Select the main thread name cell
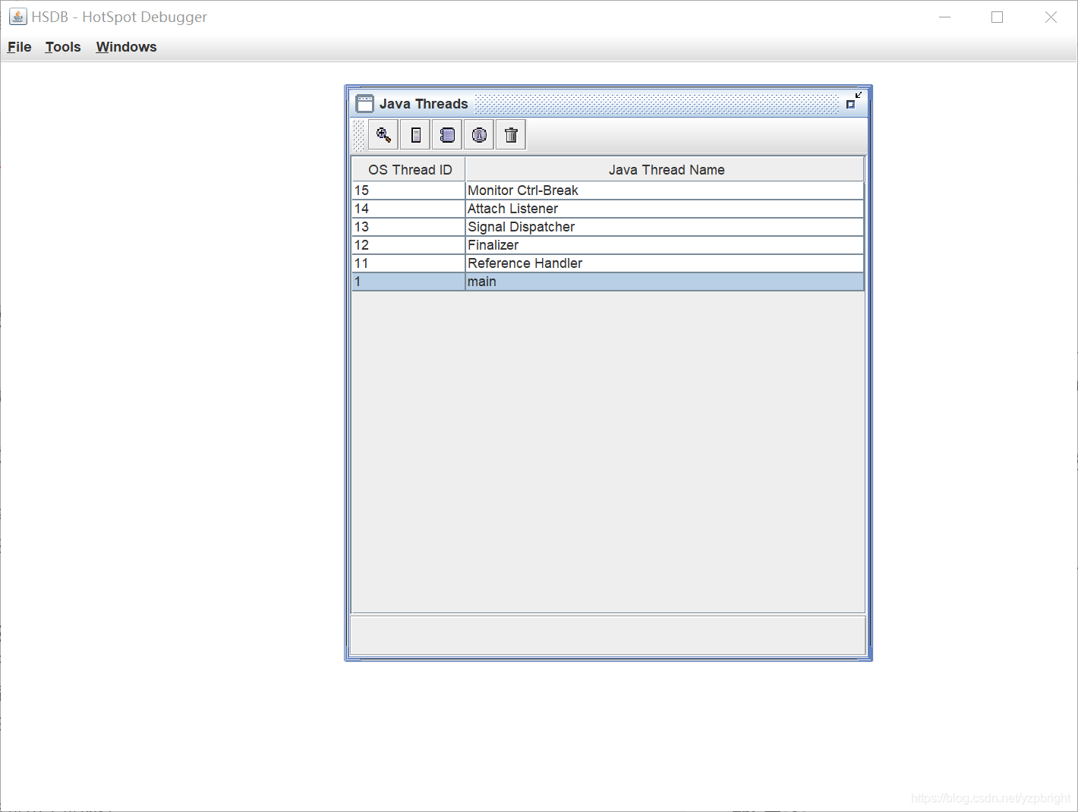 point(665,282)
